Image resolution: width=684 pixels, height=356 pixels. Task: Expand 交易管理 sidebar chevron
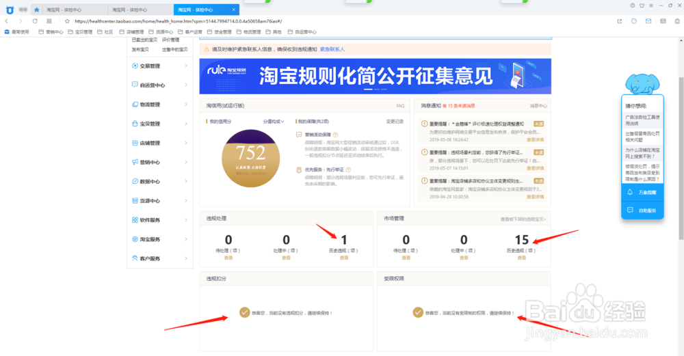click(186, 66)
